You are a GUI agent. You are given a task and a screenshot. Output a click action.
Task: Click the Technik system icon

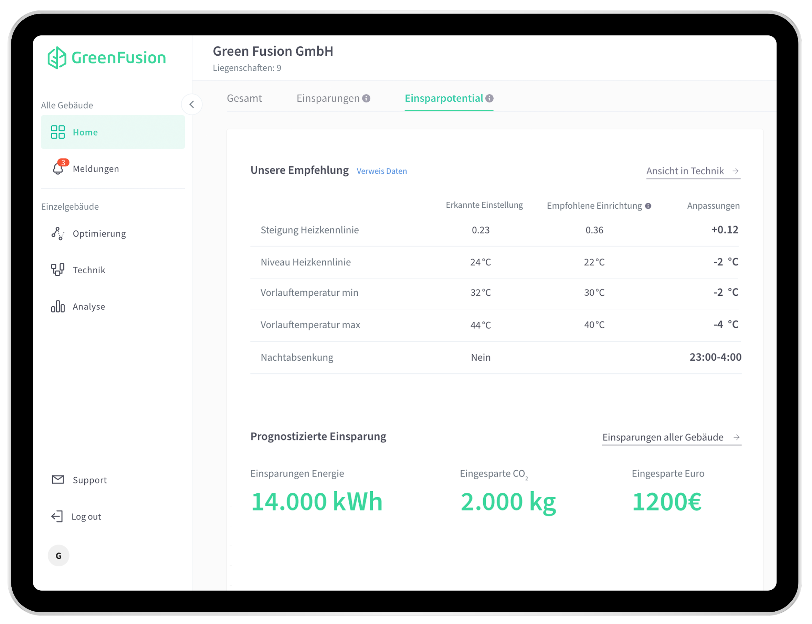[x=57, y=270]
